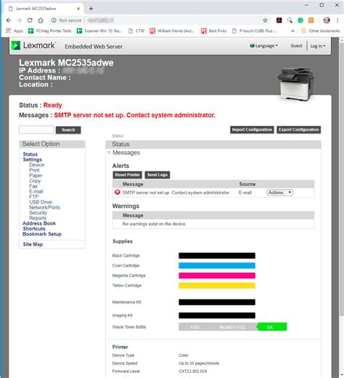This screenshot has height=378, width=344.
Task: Click the orange extension icon
Action: click(311, 20)
